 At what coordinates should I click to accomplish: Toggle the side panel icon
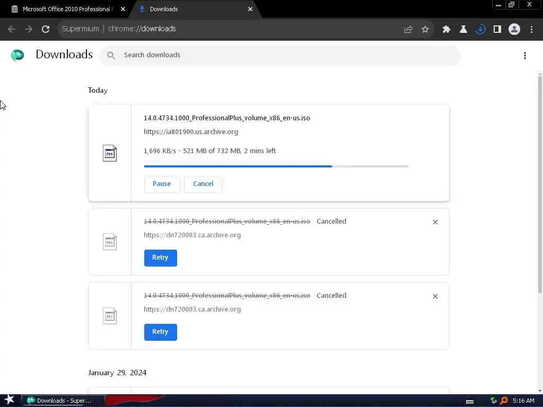point(497,30)
